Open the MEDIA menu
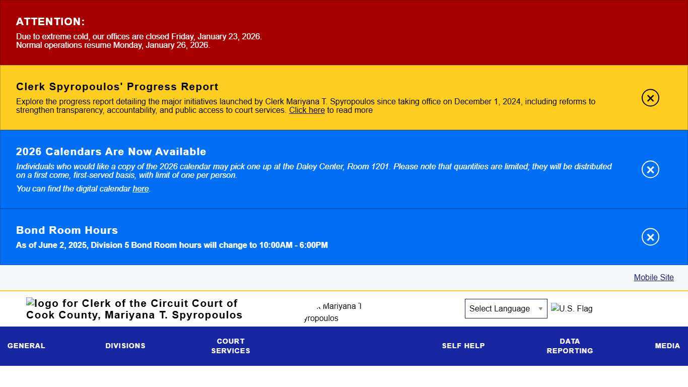 [x=667, y=346]
